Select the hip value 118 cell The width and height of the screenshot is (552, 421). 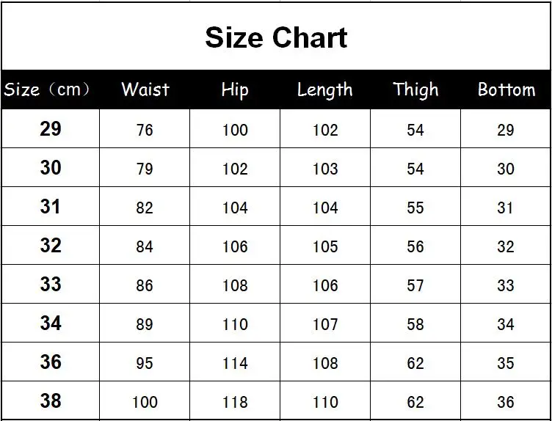(235, 400)
